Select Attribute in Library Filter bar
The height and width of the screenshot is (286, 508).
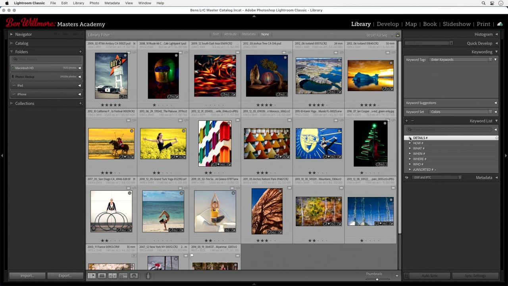coord(230,35)
